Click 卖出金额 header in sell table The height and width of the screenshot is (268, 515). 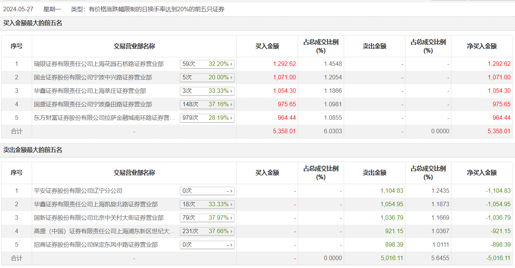tap(374, 173)
